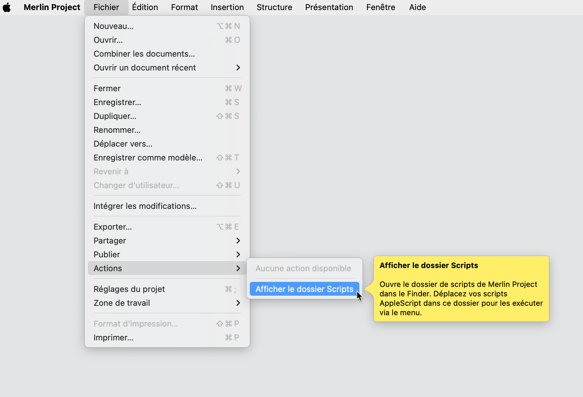Expand Ouvrir un document récent submenu
This screenshot has width=583, height=397.
click(167, 68)
